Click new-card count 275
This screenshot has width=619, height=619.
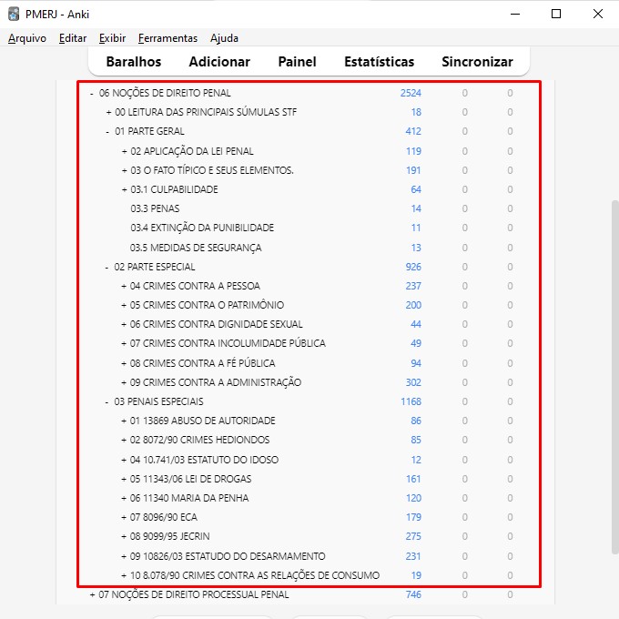(x=413, y=536)
